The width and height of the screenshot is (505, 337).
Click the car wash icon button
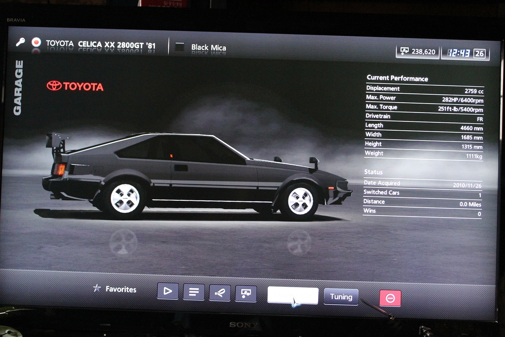coord(219,293)
